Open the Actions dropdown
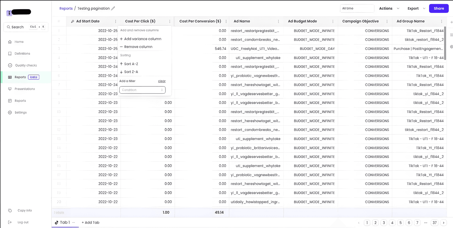 [x=388, y=8]
